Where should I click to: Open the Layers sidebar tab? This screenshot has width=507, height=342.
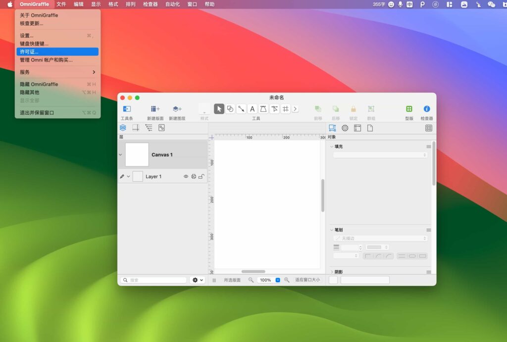point(123,127)
